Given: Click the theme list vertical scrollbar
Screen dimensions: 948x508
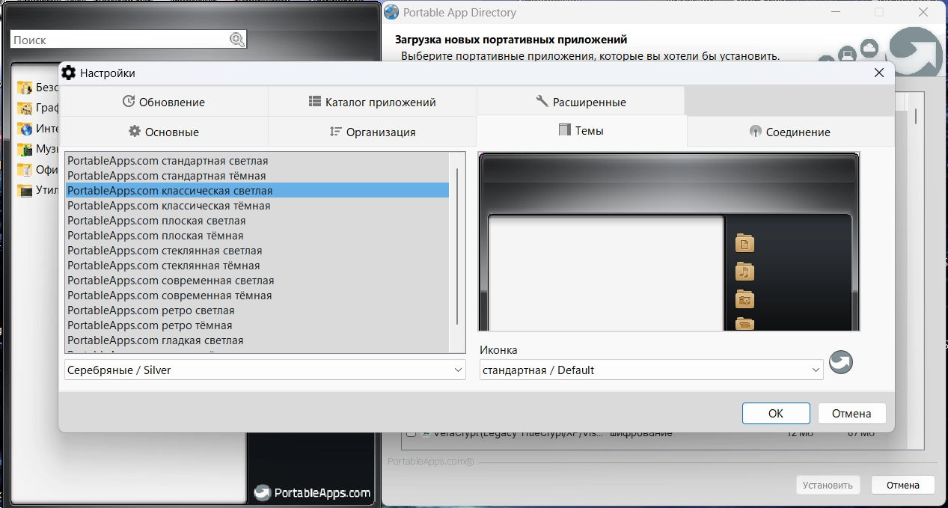Looking at the screenshot, I should pyautogui.click(x=457, y=247).
